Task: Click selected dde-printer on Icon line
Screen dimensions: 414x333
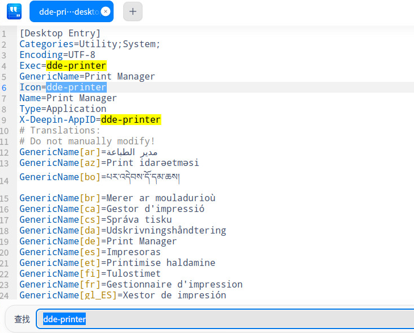Action: click(x=76, y=87)
